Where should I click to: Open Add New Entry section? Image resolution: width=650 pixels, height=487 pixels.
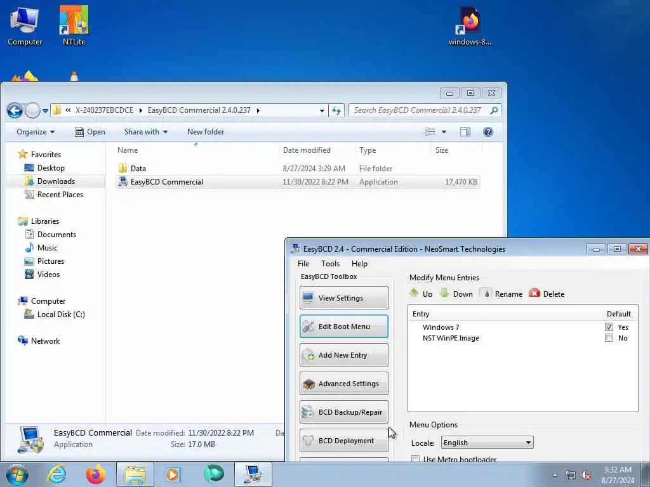(x=343, y=355)
